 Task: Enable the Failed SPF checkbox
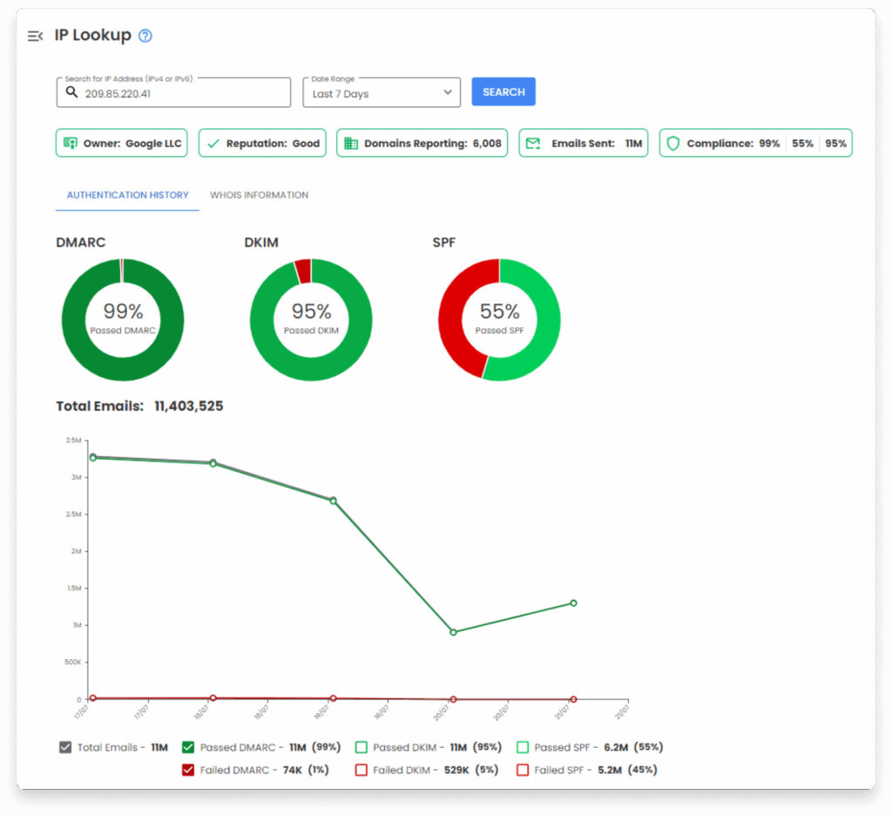point(523,770)
